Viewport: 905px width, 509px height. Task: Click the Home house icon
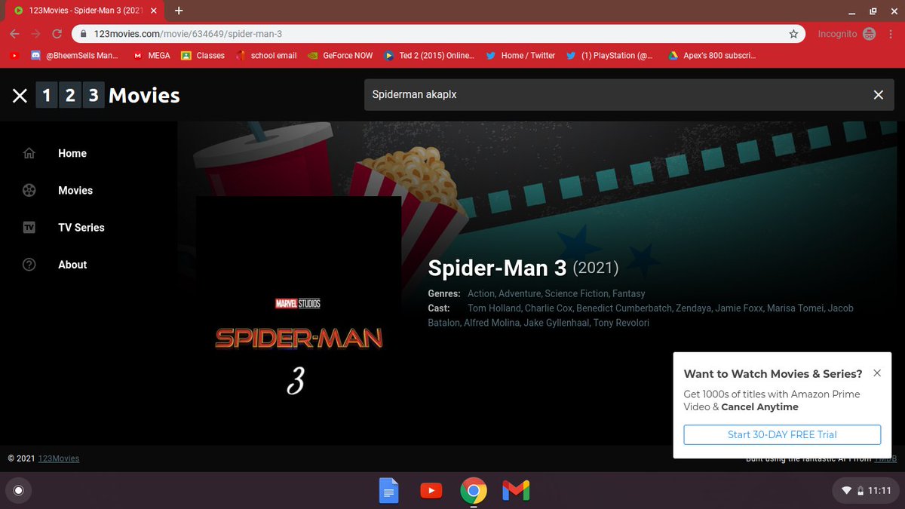(29, 153)
